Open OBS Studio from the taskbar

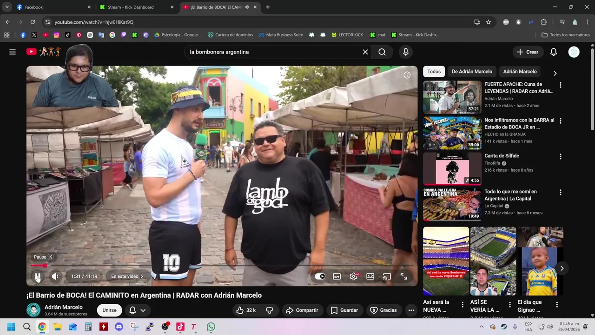tap(165, 327)
